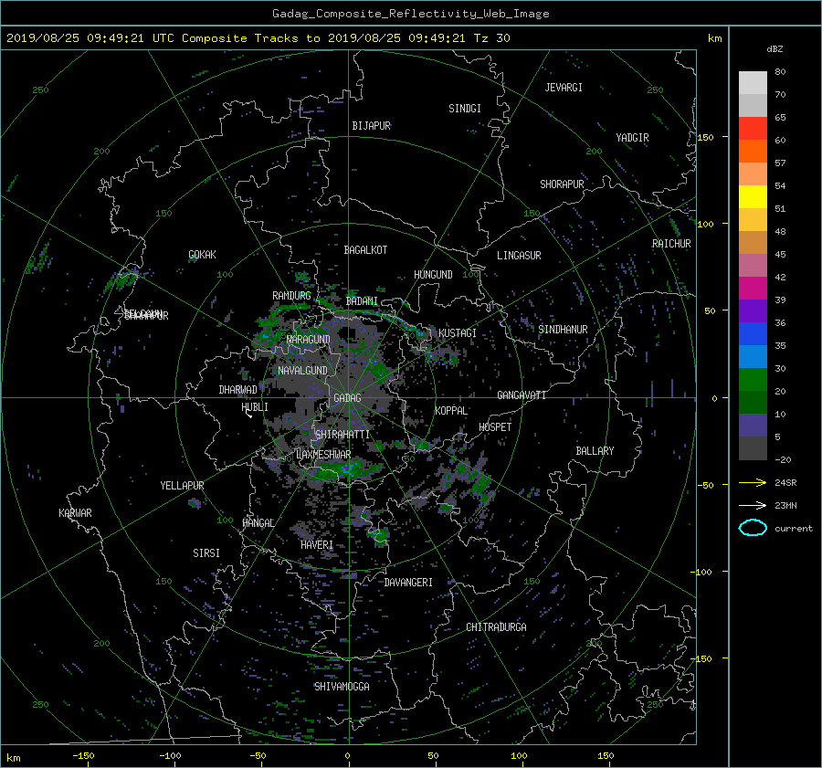Click the blue 36 dBZ legend swatch
Image resolution: width=822 pixels, height=768 pixels.
pyautogui.click(x=753, y=333)
